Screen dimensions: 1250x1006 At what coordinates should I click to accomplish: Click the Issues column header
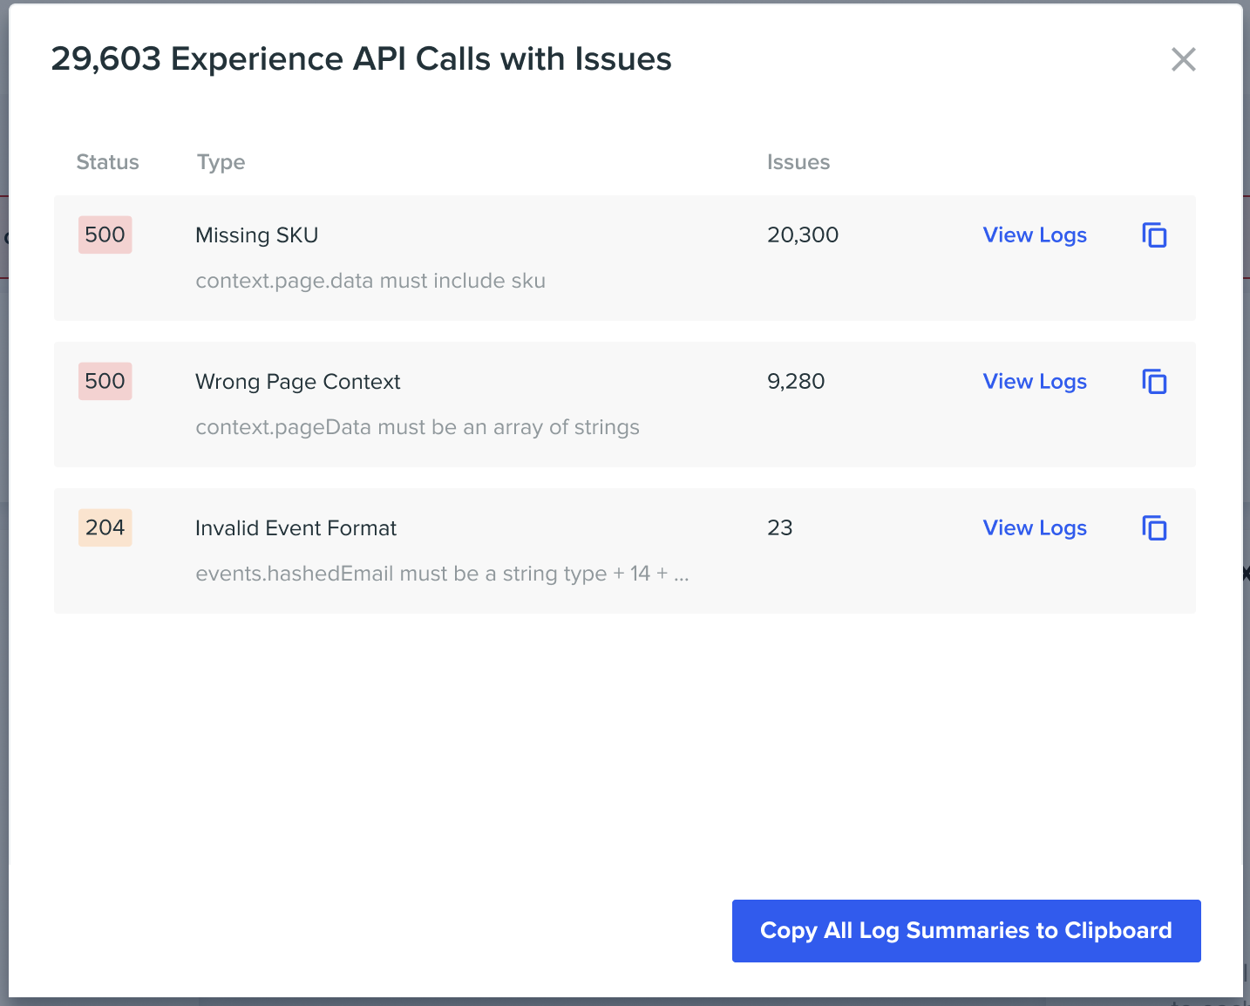[798, 162]
